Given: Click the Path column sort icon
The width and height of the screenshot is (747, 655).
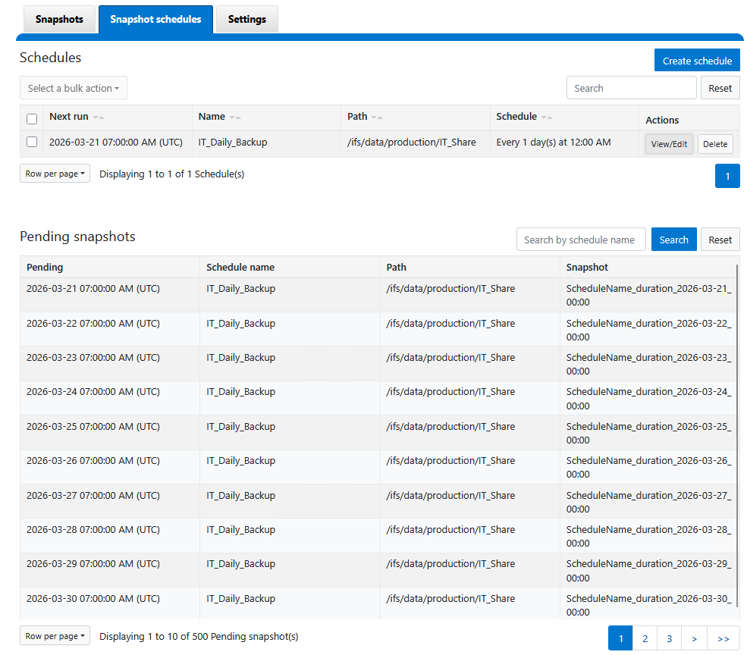Looking at the screenshot, I should tap(377, 118).
